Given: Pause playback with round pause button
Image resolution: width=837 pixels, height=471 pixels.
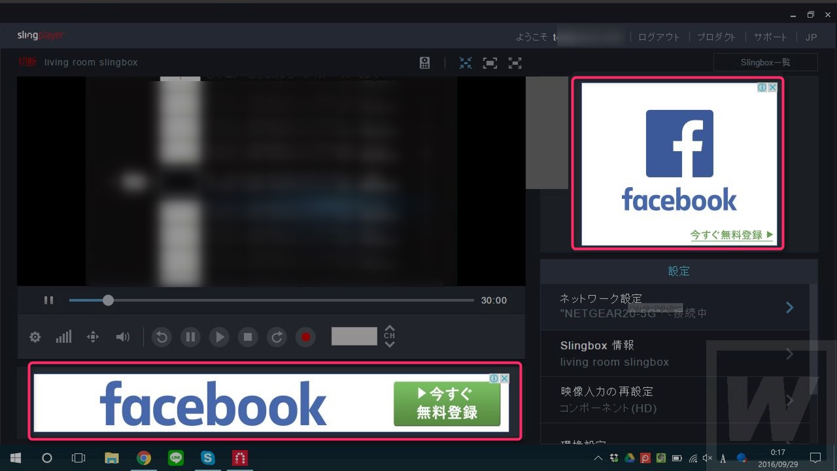Looking at the screenshot, I should coord(190,337).
